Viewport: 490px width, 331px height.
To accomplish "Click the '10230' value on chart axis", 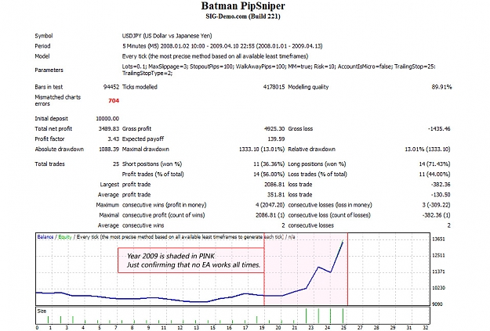I will coord(438,288).
